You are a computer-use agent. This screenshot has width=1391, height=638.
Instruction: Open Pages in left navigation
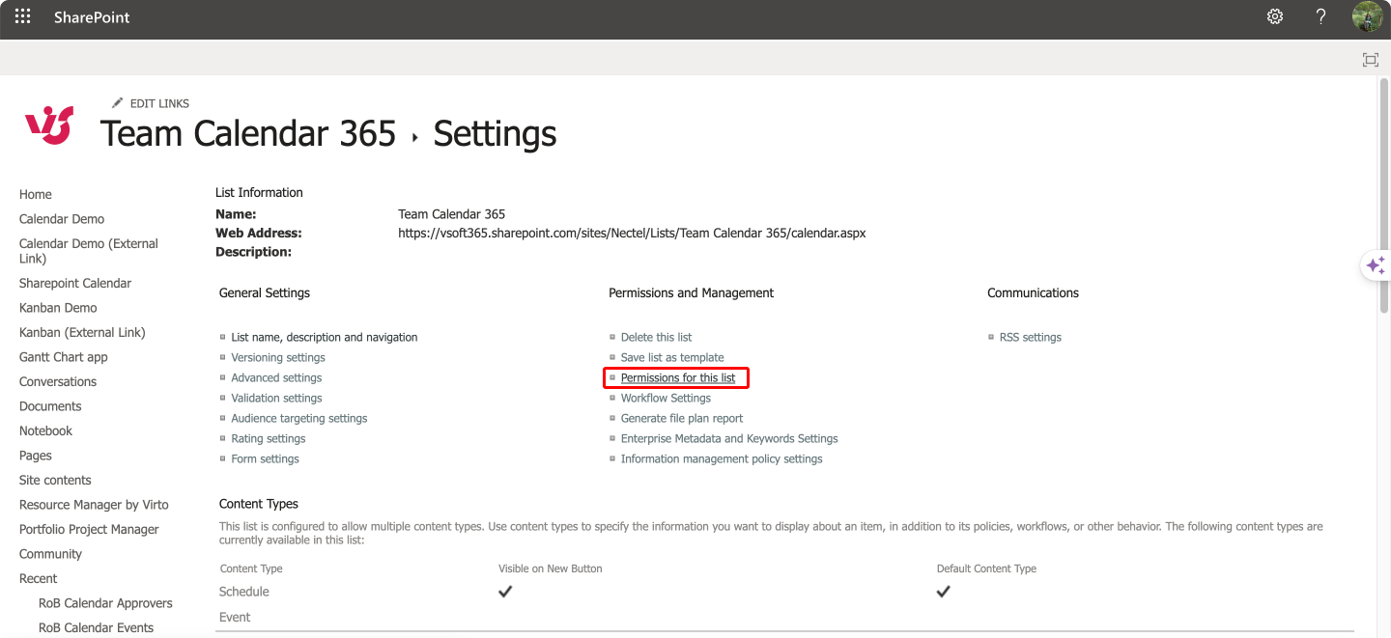(36, 456)
